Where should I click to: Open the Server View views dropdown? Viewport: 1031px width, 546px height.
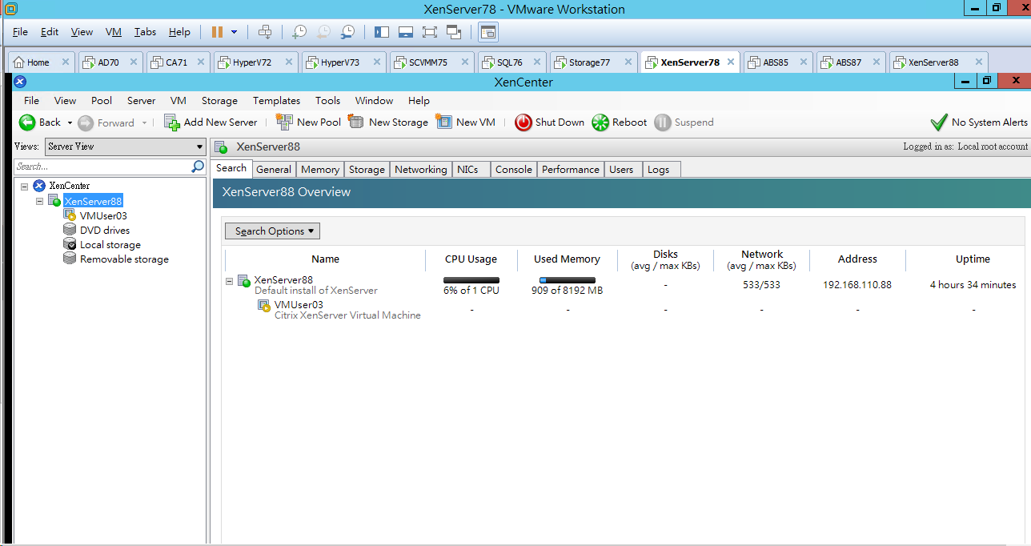[x=126, y=147]
